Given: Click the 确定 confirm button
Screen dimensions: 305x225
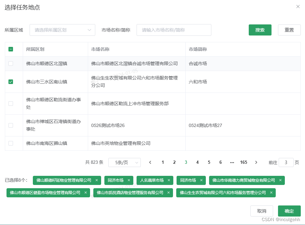Looking at the screenshot, I should (289, 211).
